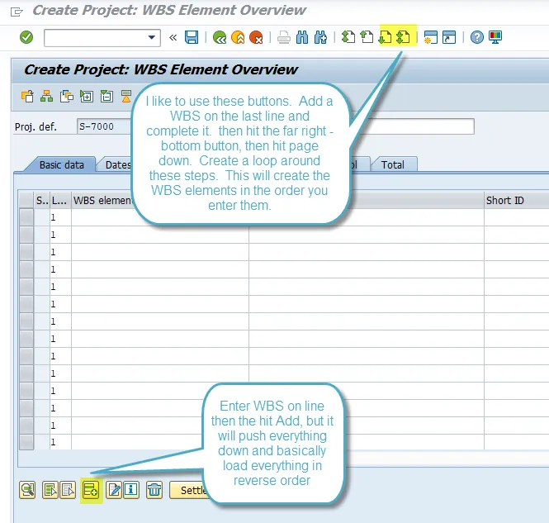
Task: Open the Total tab
Action: tap(393, 164)
